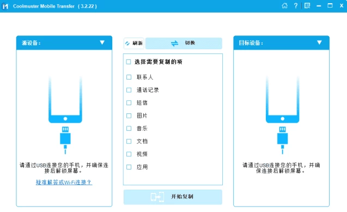Click the target panel USB connection instructions text
Image resolution: width=347 pixels, height=212 pixels.
click(281, 168)
